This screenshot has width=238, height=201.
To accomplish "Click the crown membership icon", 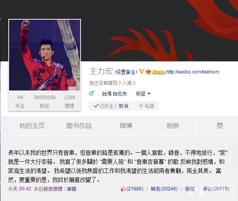I will point(148,72).
